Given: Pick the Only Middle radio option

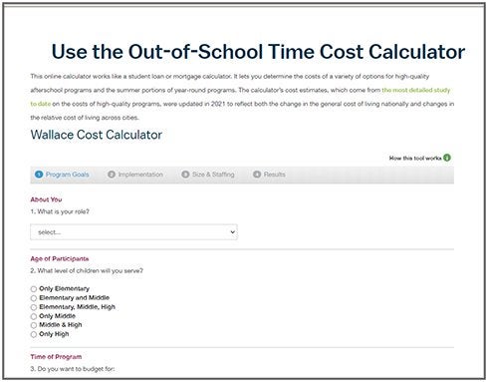Looking at the screenshot, I should [34, 316].
